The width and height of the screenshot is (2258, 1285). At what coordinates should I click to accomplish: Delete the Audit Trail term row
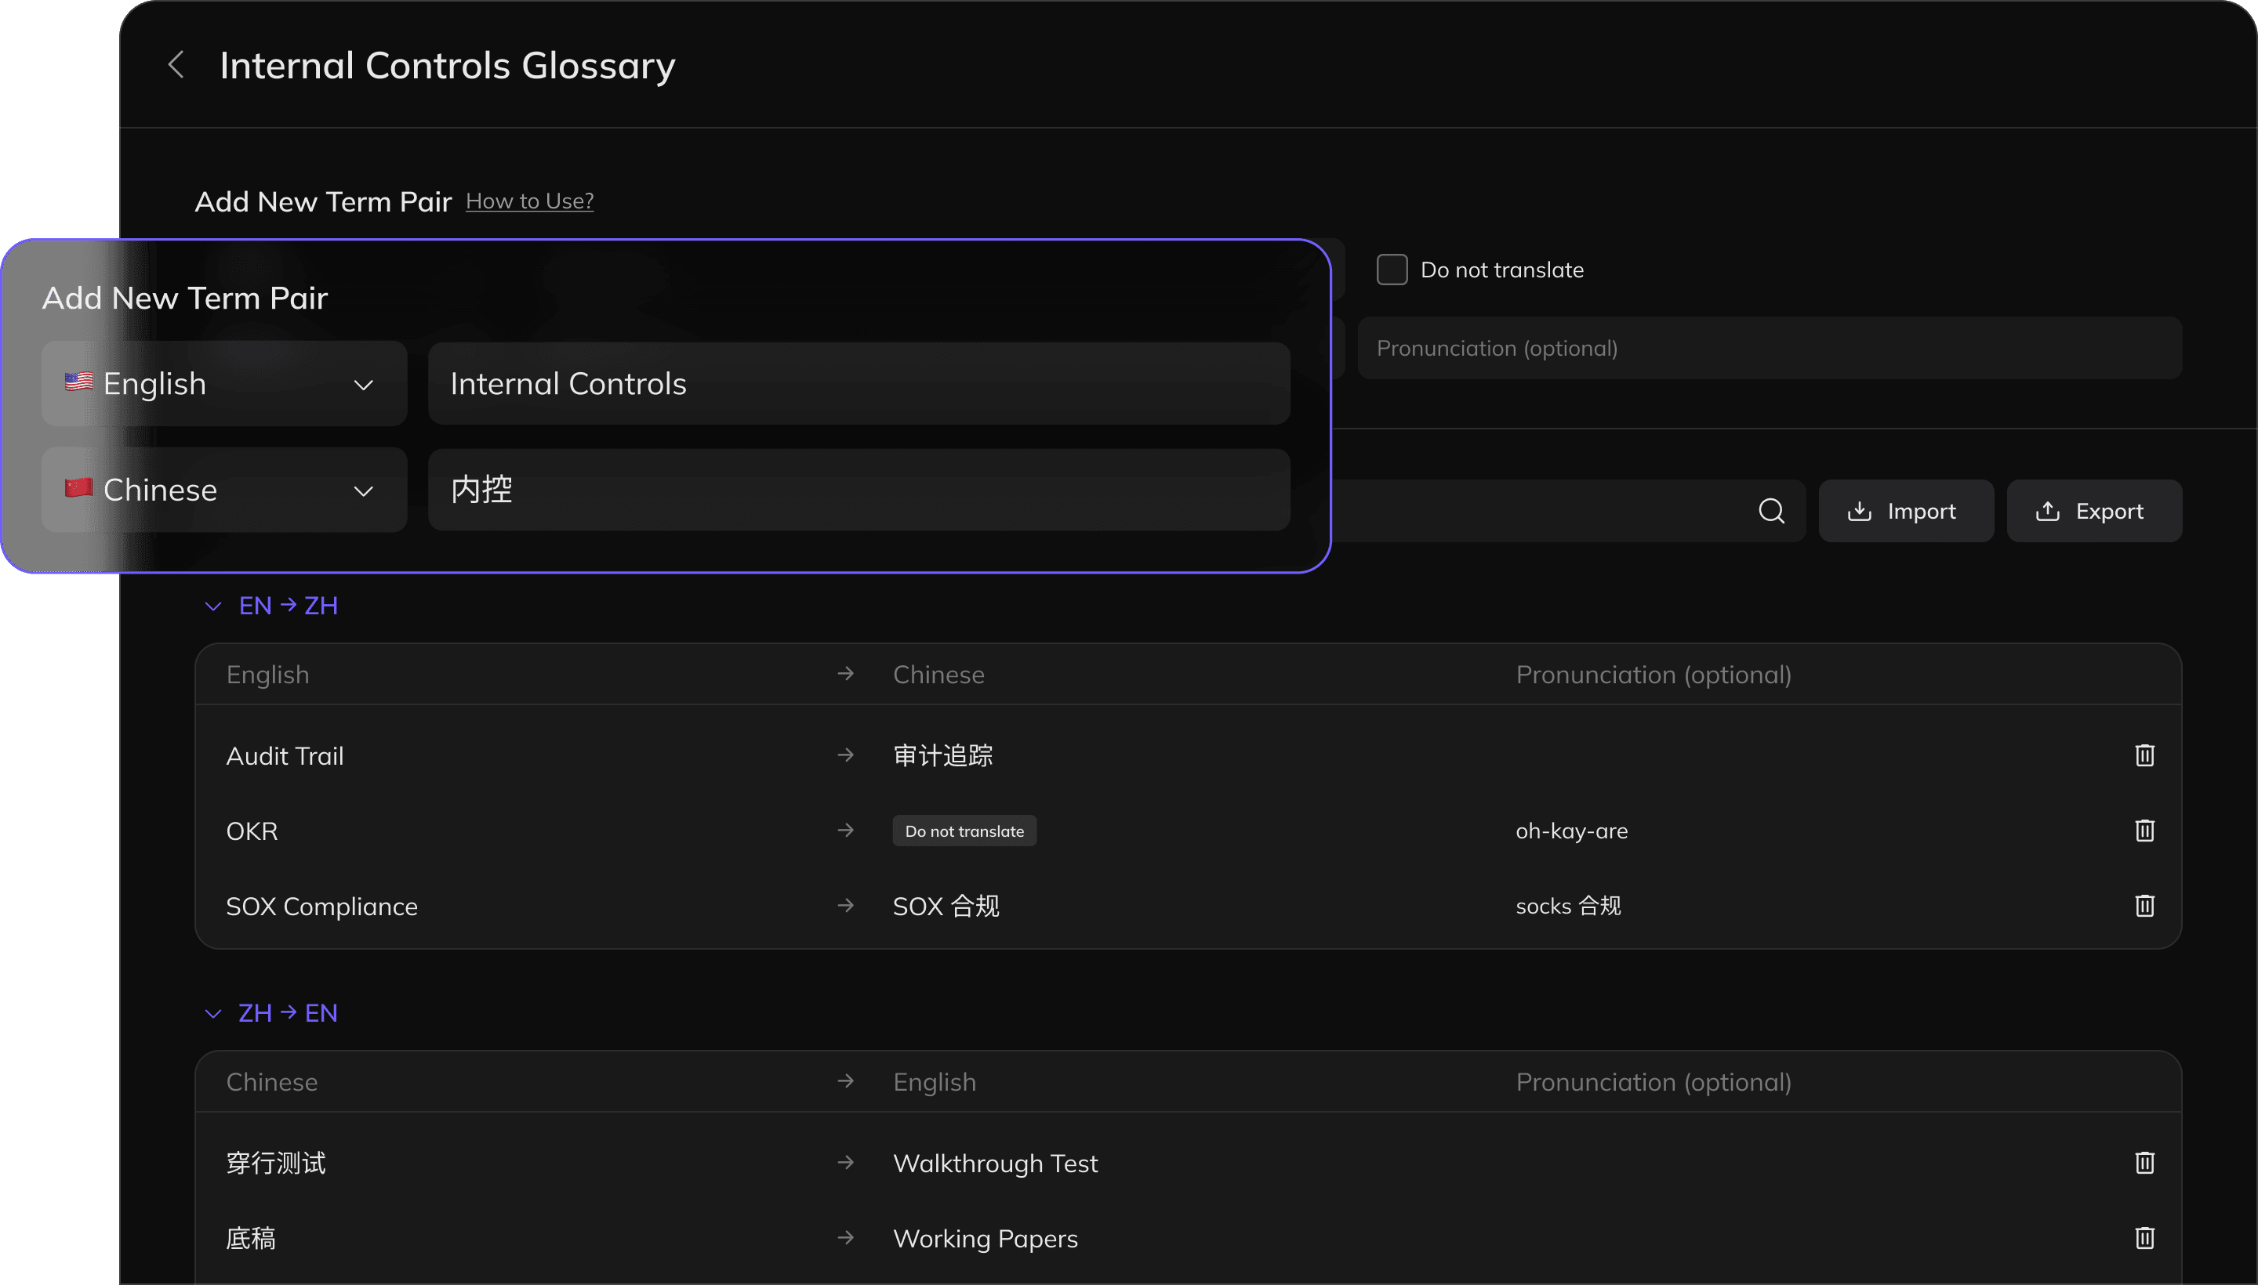point(2144,755)
